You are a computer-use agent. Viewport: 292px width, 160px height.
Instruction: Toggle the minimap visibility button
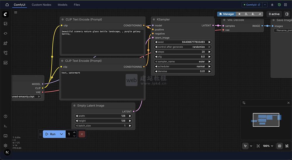[279, 146]
